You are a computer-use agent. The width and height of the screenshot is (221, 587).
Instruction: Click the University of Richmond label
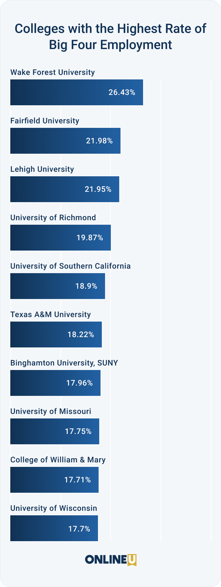[x=53, y=218]
